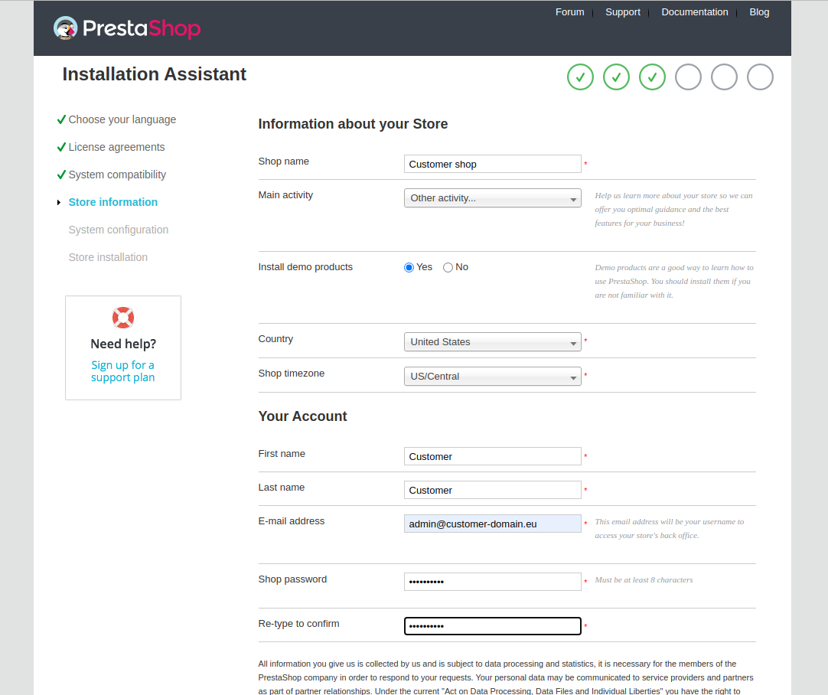828x695 pixels.
Task: Click the PrestaShop puffin logo icon
Action: [x=66, y=28]
